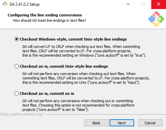The width and height of the screenshot is (166, 130).
Task: Select Checkout as-is, commit Unix-style radio button
Action: click(x=16, y=66)
